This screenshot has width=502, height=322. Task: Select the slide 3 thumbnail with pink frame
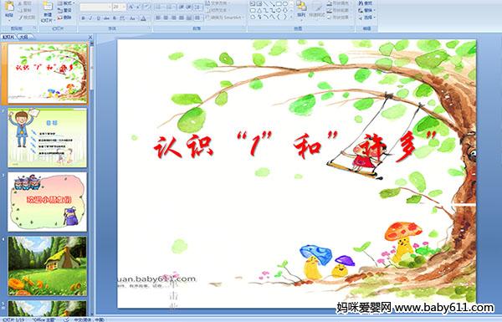pyautogui.click(x=48, y=202)
